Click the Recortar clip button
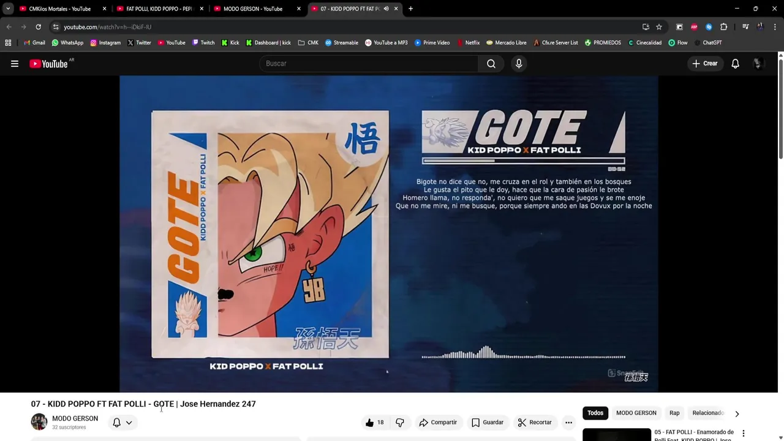Image resolution: width=784 pixels, height=441 pixels. pos(535,423)
